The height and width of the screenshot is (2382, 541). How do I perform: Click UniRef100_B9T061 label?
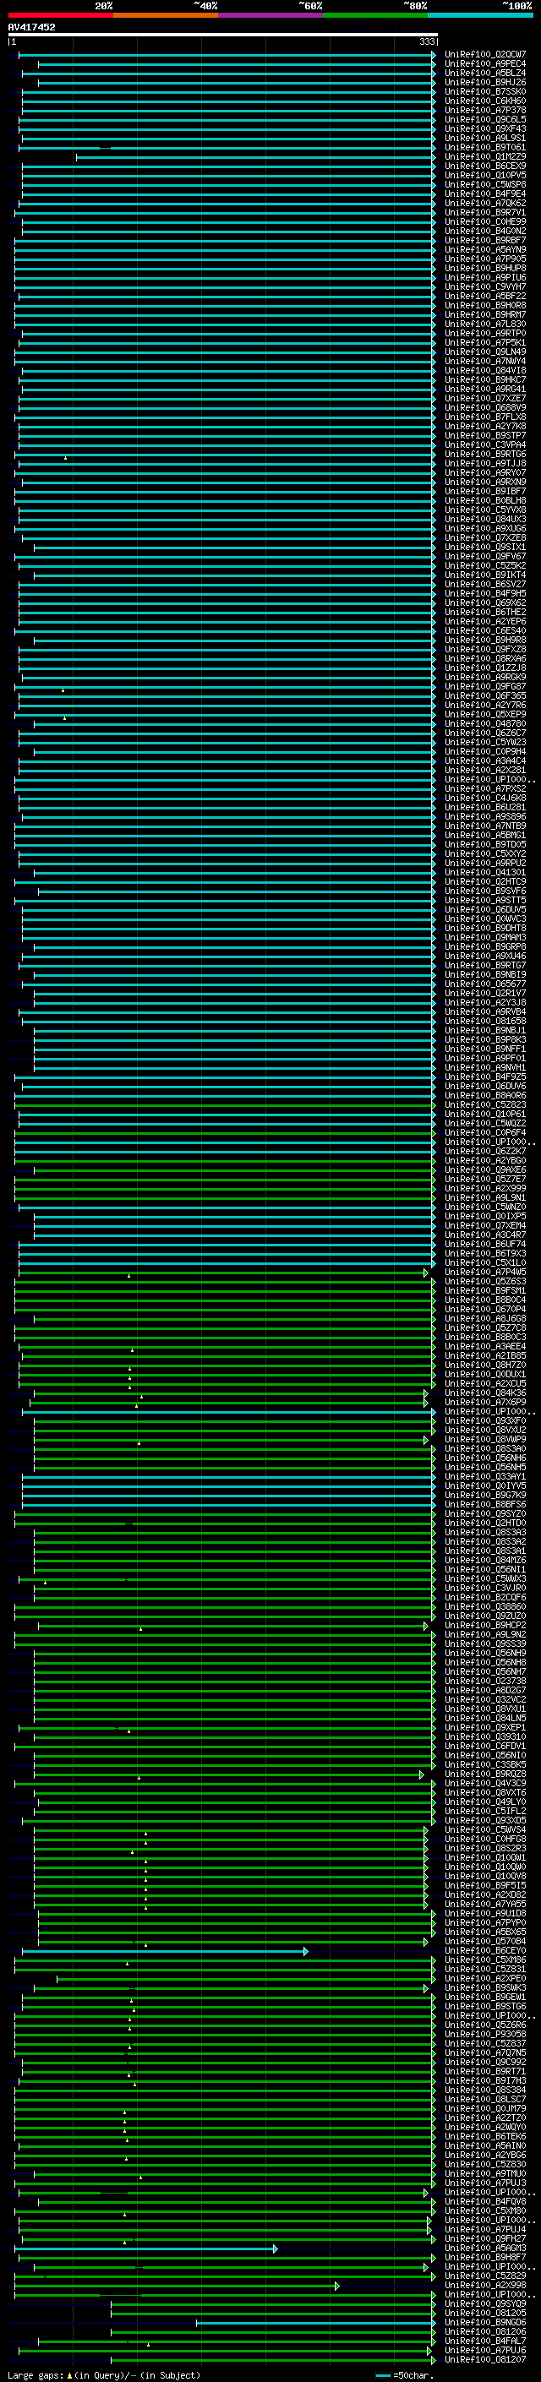pyautogui.click(x=485, y=148)
